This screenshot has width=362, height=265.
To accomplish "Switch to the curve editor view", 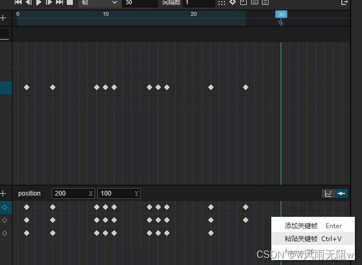I will pyautogui.click(x=328, y=193).
